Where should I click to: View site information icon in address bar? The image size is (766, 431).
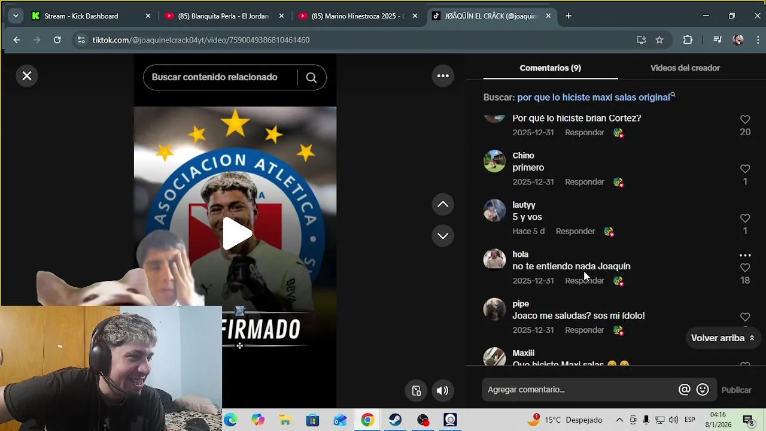click(81, 40)
